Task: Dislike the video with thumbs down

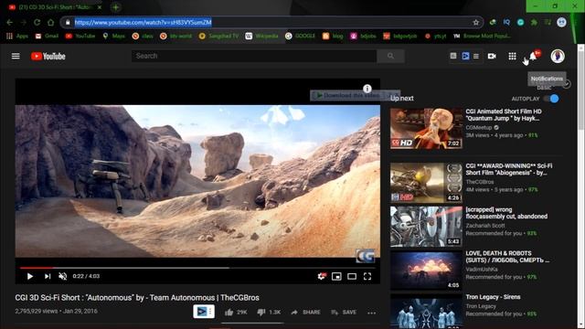Action: pyautogui.click(x=269, y=313)
